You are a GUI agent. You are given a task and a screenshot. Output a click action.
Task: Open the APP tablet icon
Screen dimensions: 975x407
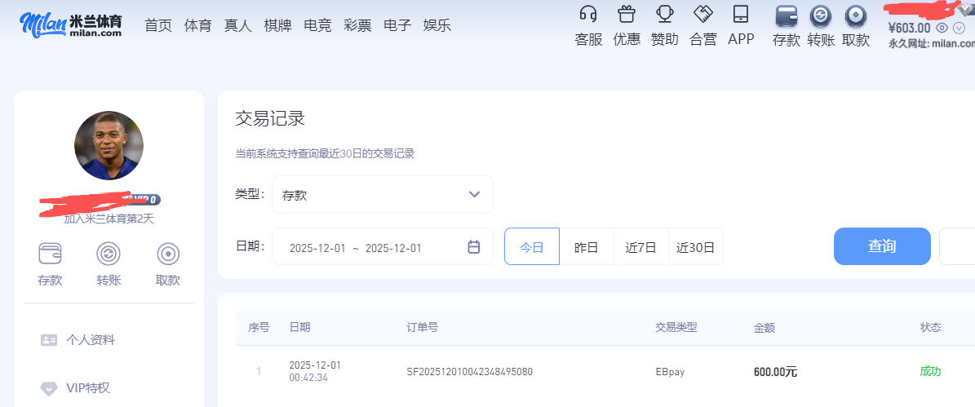click(741, 15)
